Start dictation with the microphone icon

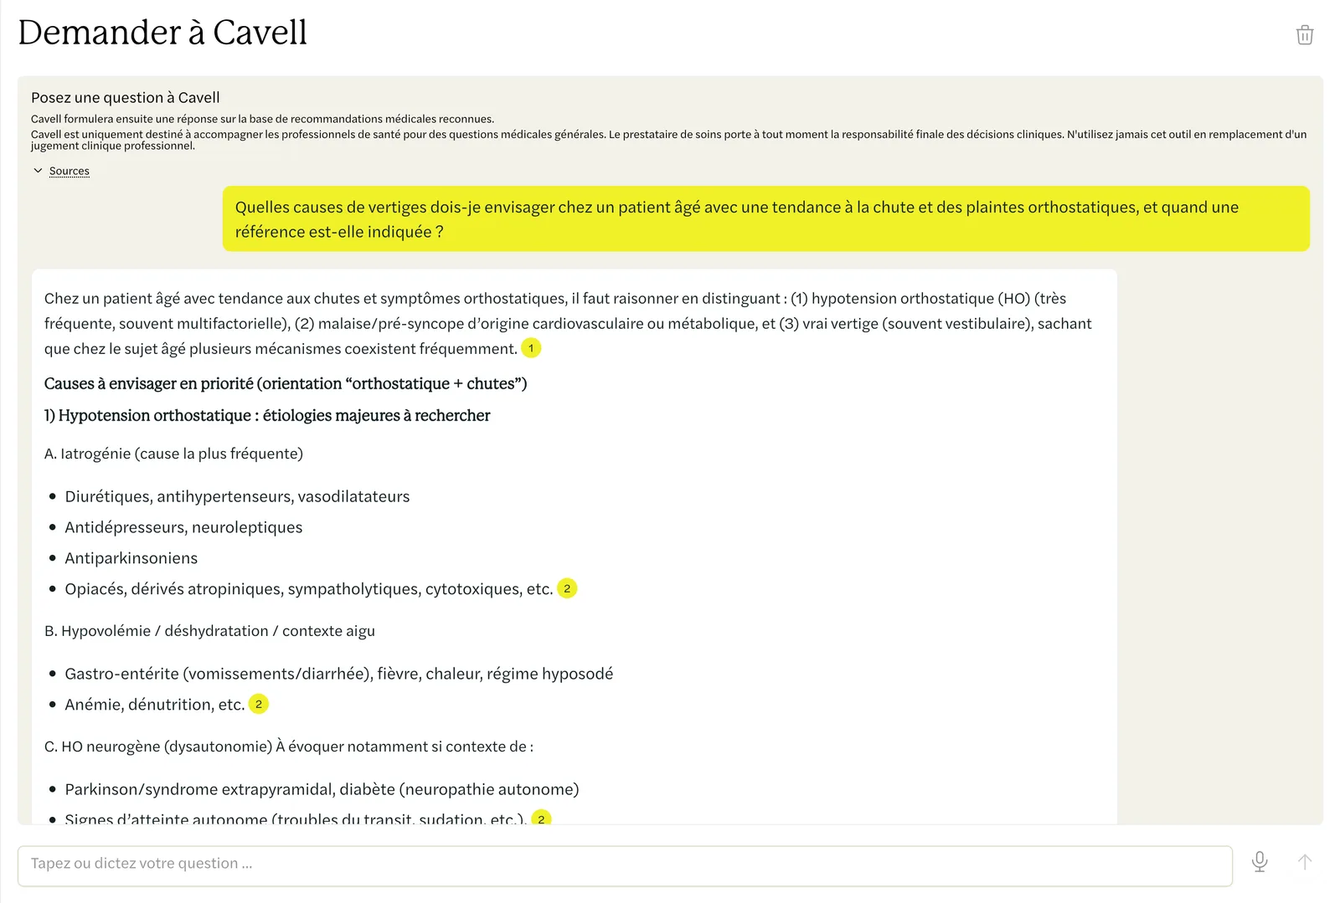coord(1259,862)
